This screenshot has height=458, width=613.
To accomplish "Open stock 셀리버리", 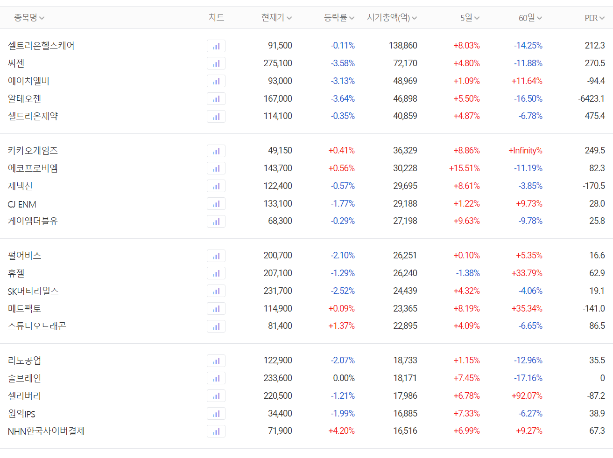I will (x=24, y=396).
